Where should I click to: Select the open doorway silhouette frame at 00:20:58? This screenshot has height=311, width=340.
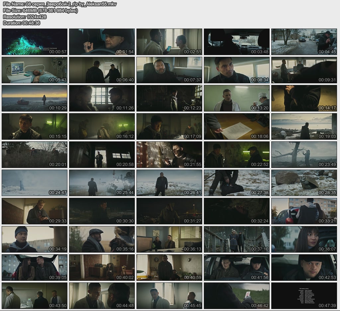pyautogui.click(x=102, y=155)
